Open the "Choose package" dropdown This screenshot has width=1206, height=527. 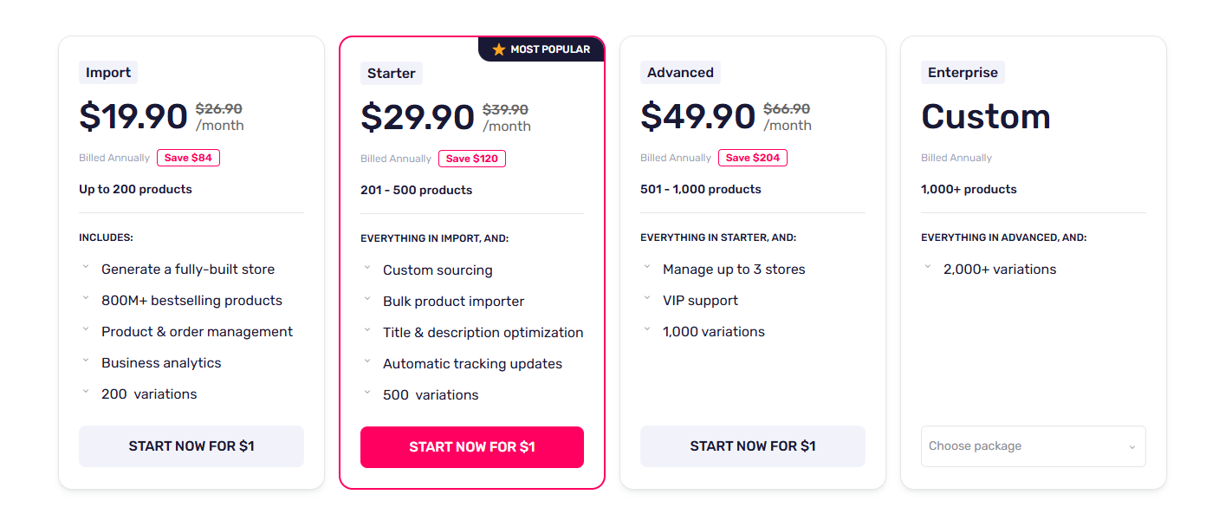coord(1033,446)
